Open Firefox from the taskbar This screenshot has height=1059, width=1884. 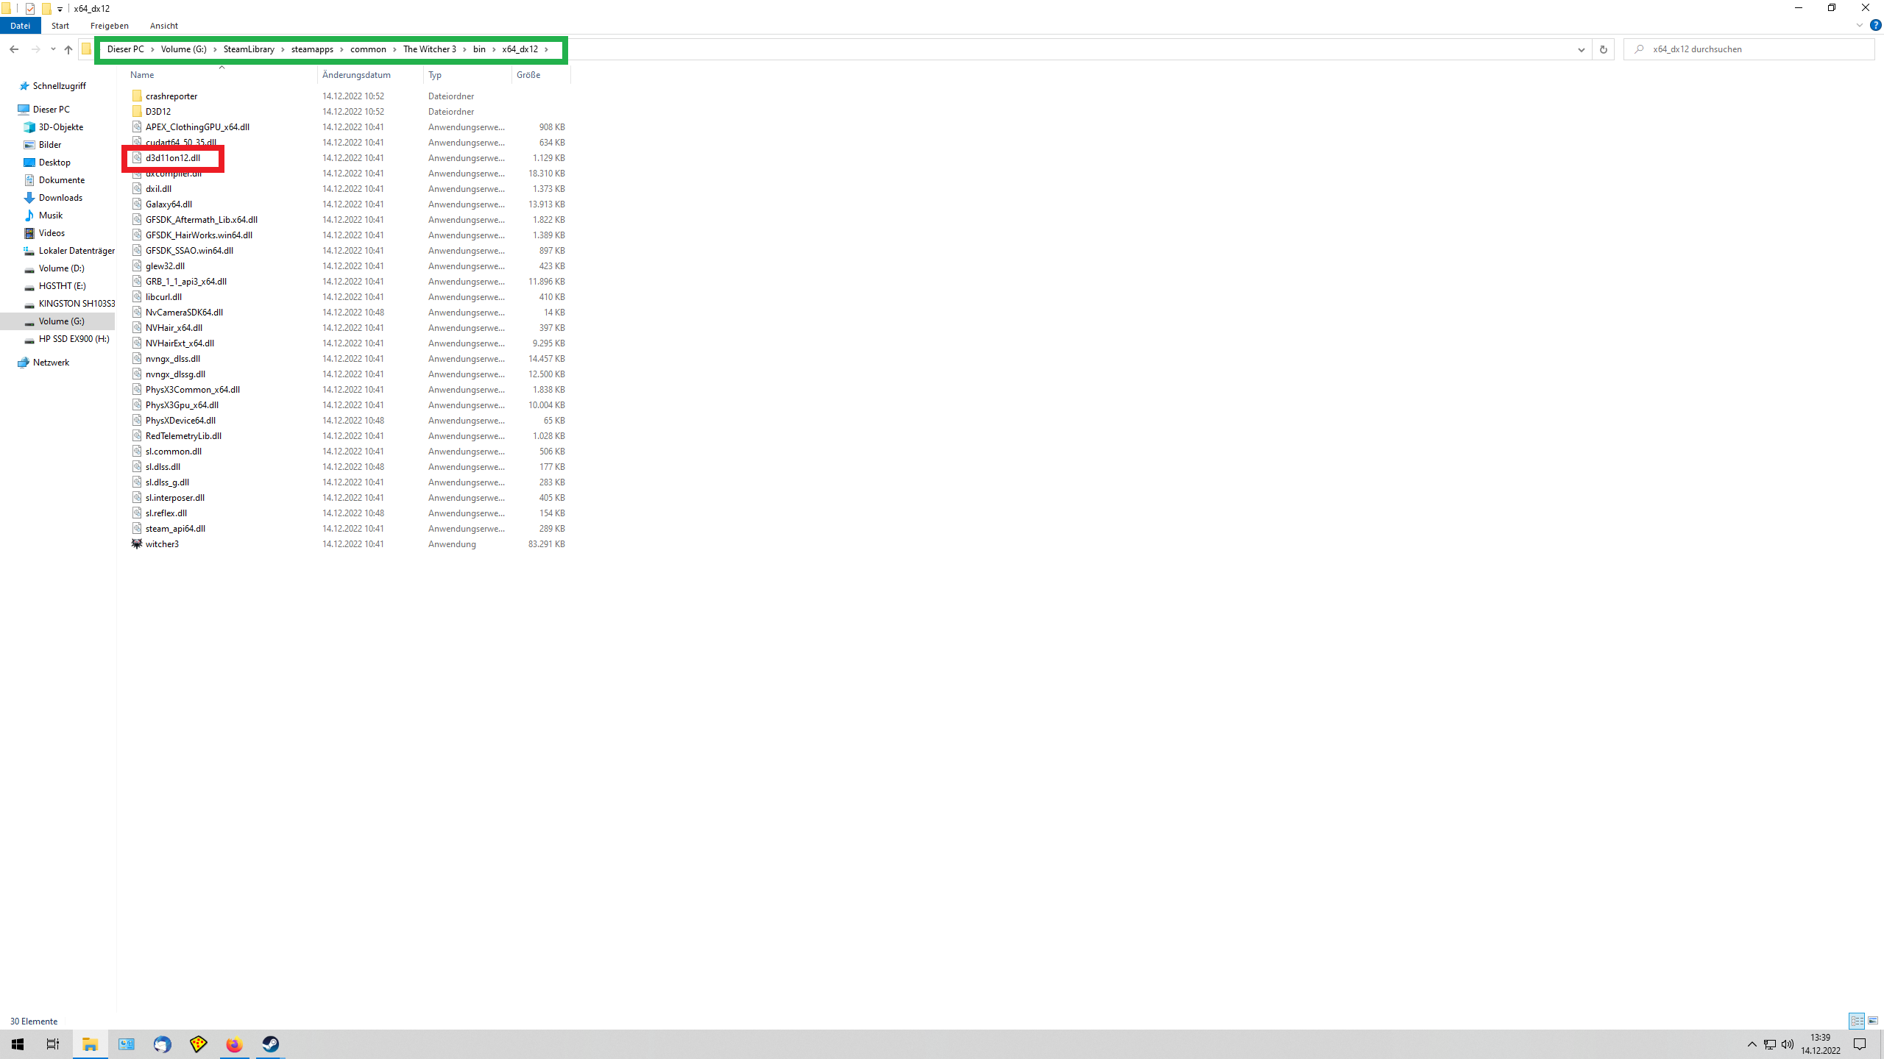[x=234, y=1044]
